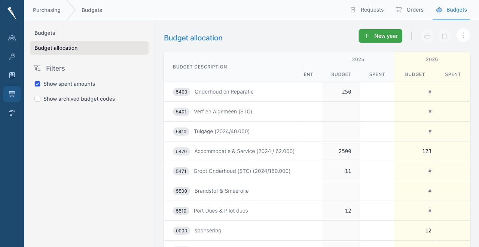Click the New year button

click(380, 36)
